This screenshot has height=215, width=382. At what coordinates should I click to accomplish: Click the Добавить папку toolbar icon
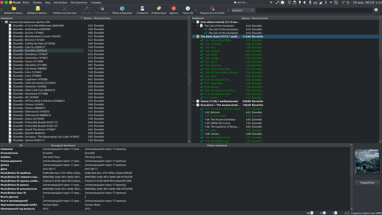[14, 8]
